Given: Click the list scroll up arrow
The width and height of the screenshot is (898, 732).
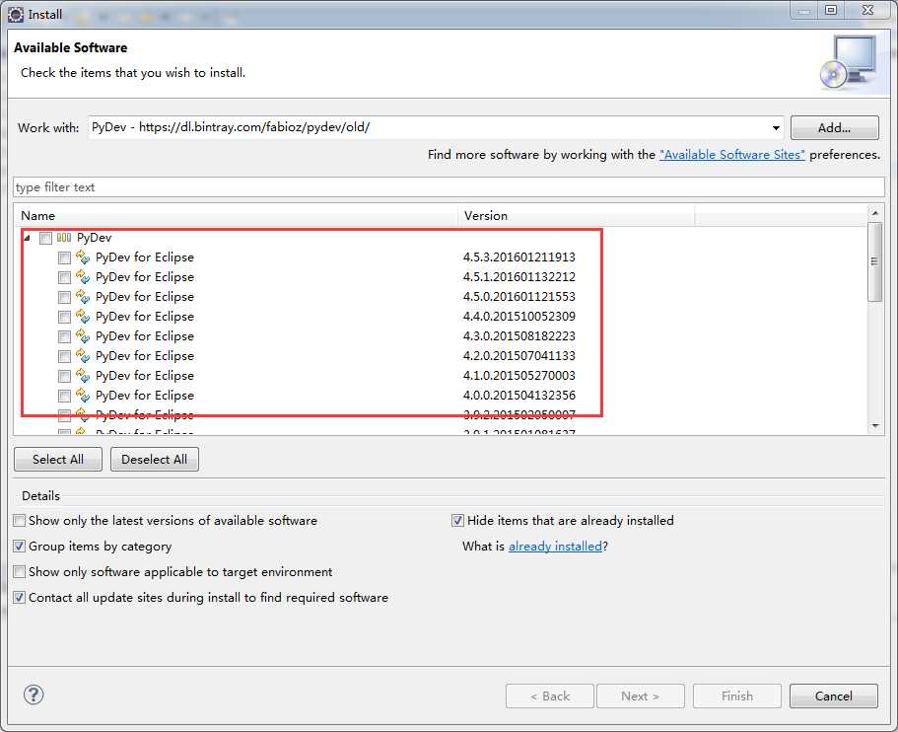Looking at the screenshot, I should pos(875,213).
